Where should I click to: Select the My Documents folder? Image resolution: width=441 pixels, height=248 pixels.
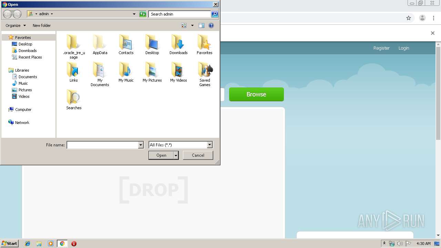pos(100,74)
